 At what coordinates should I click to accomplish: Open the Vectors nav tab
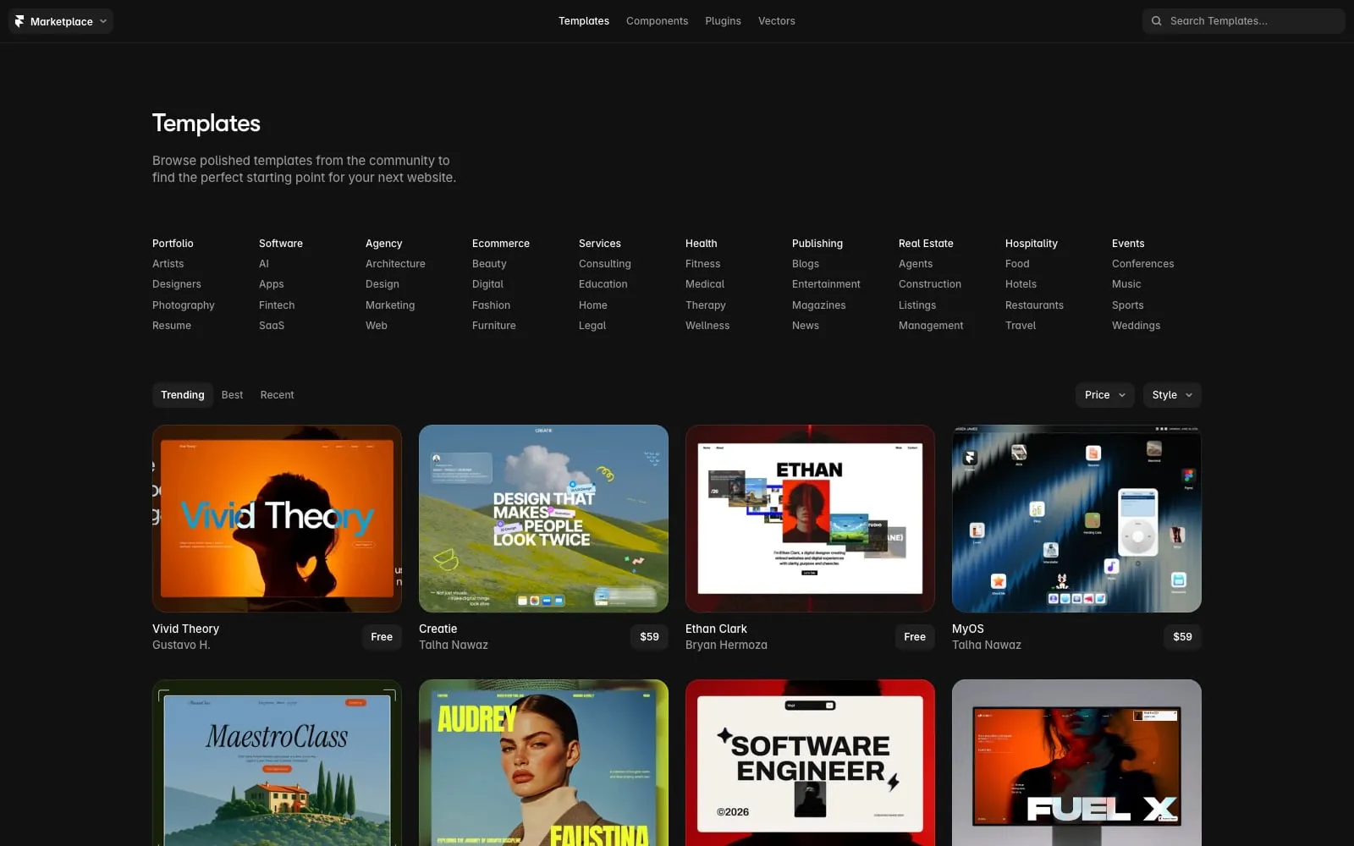777,21
